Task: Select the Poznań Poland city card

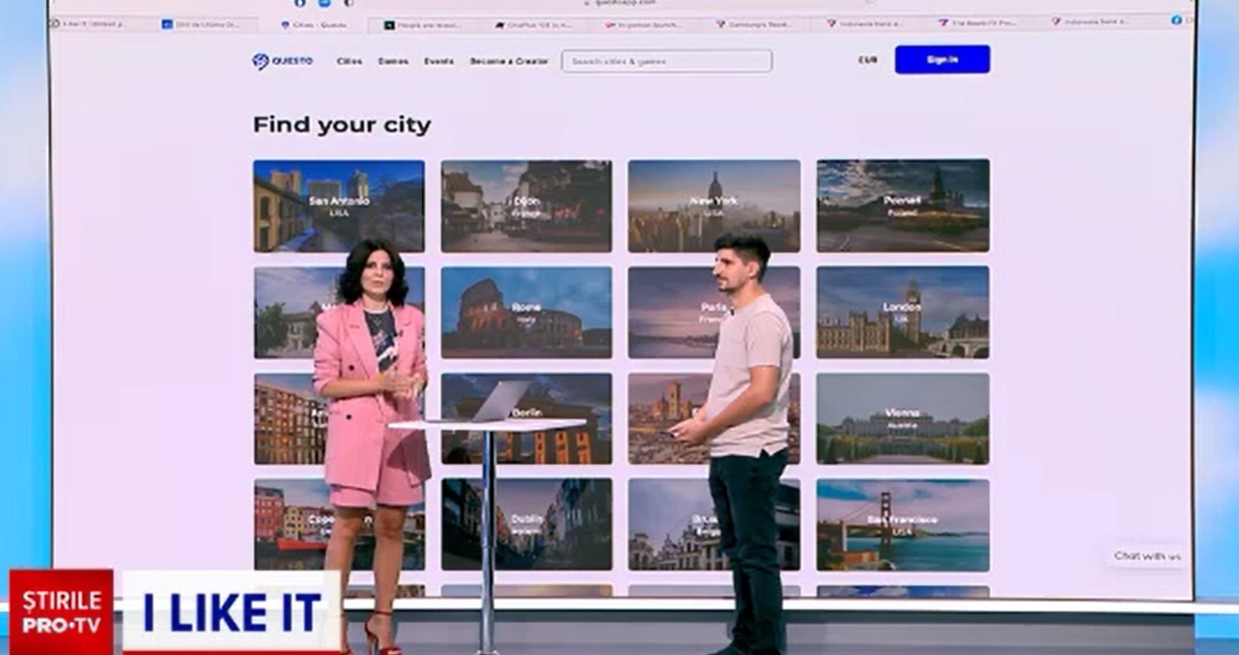Action: (x=902, y=205)
